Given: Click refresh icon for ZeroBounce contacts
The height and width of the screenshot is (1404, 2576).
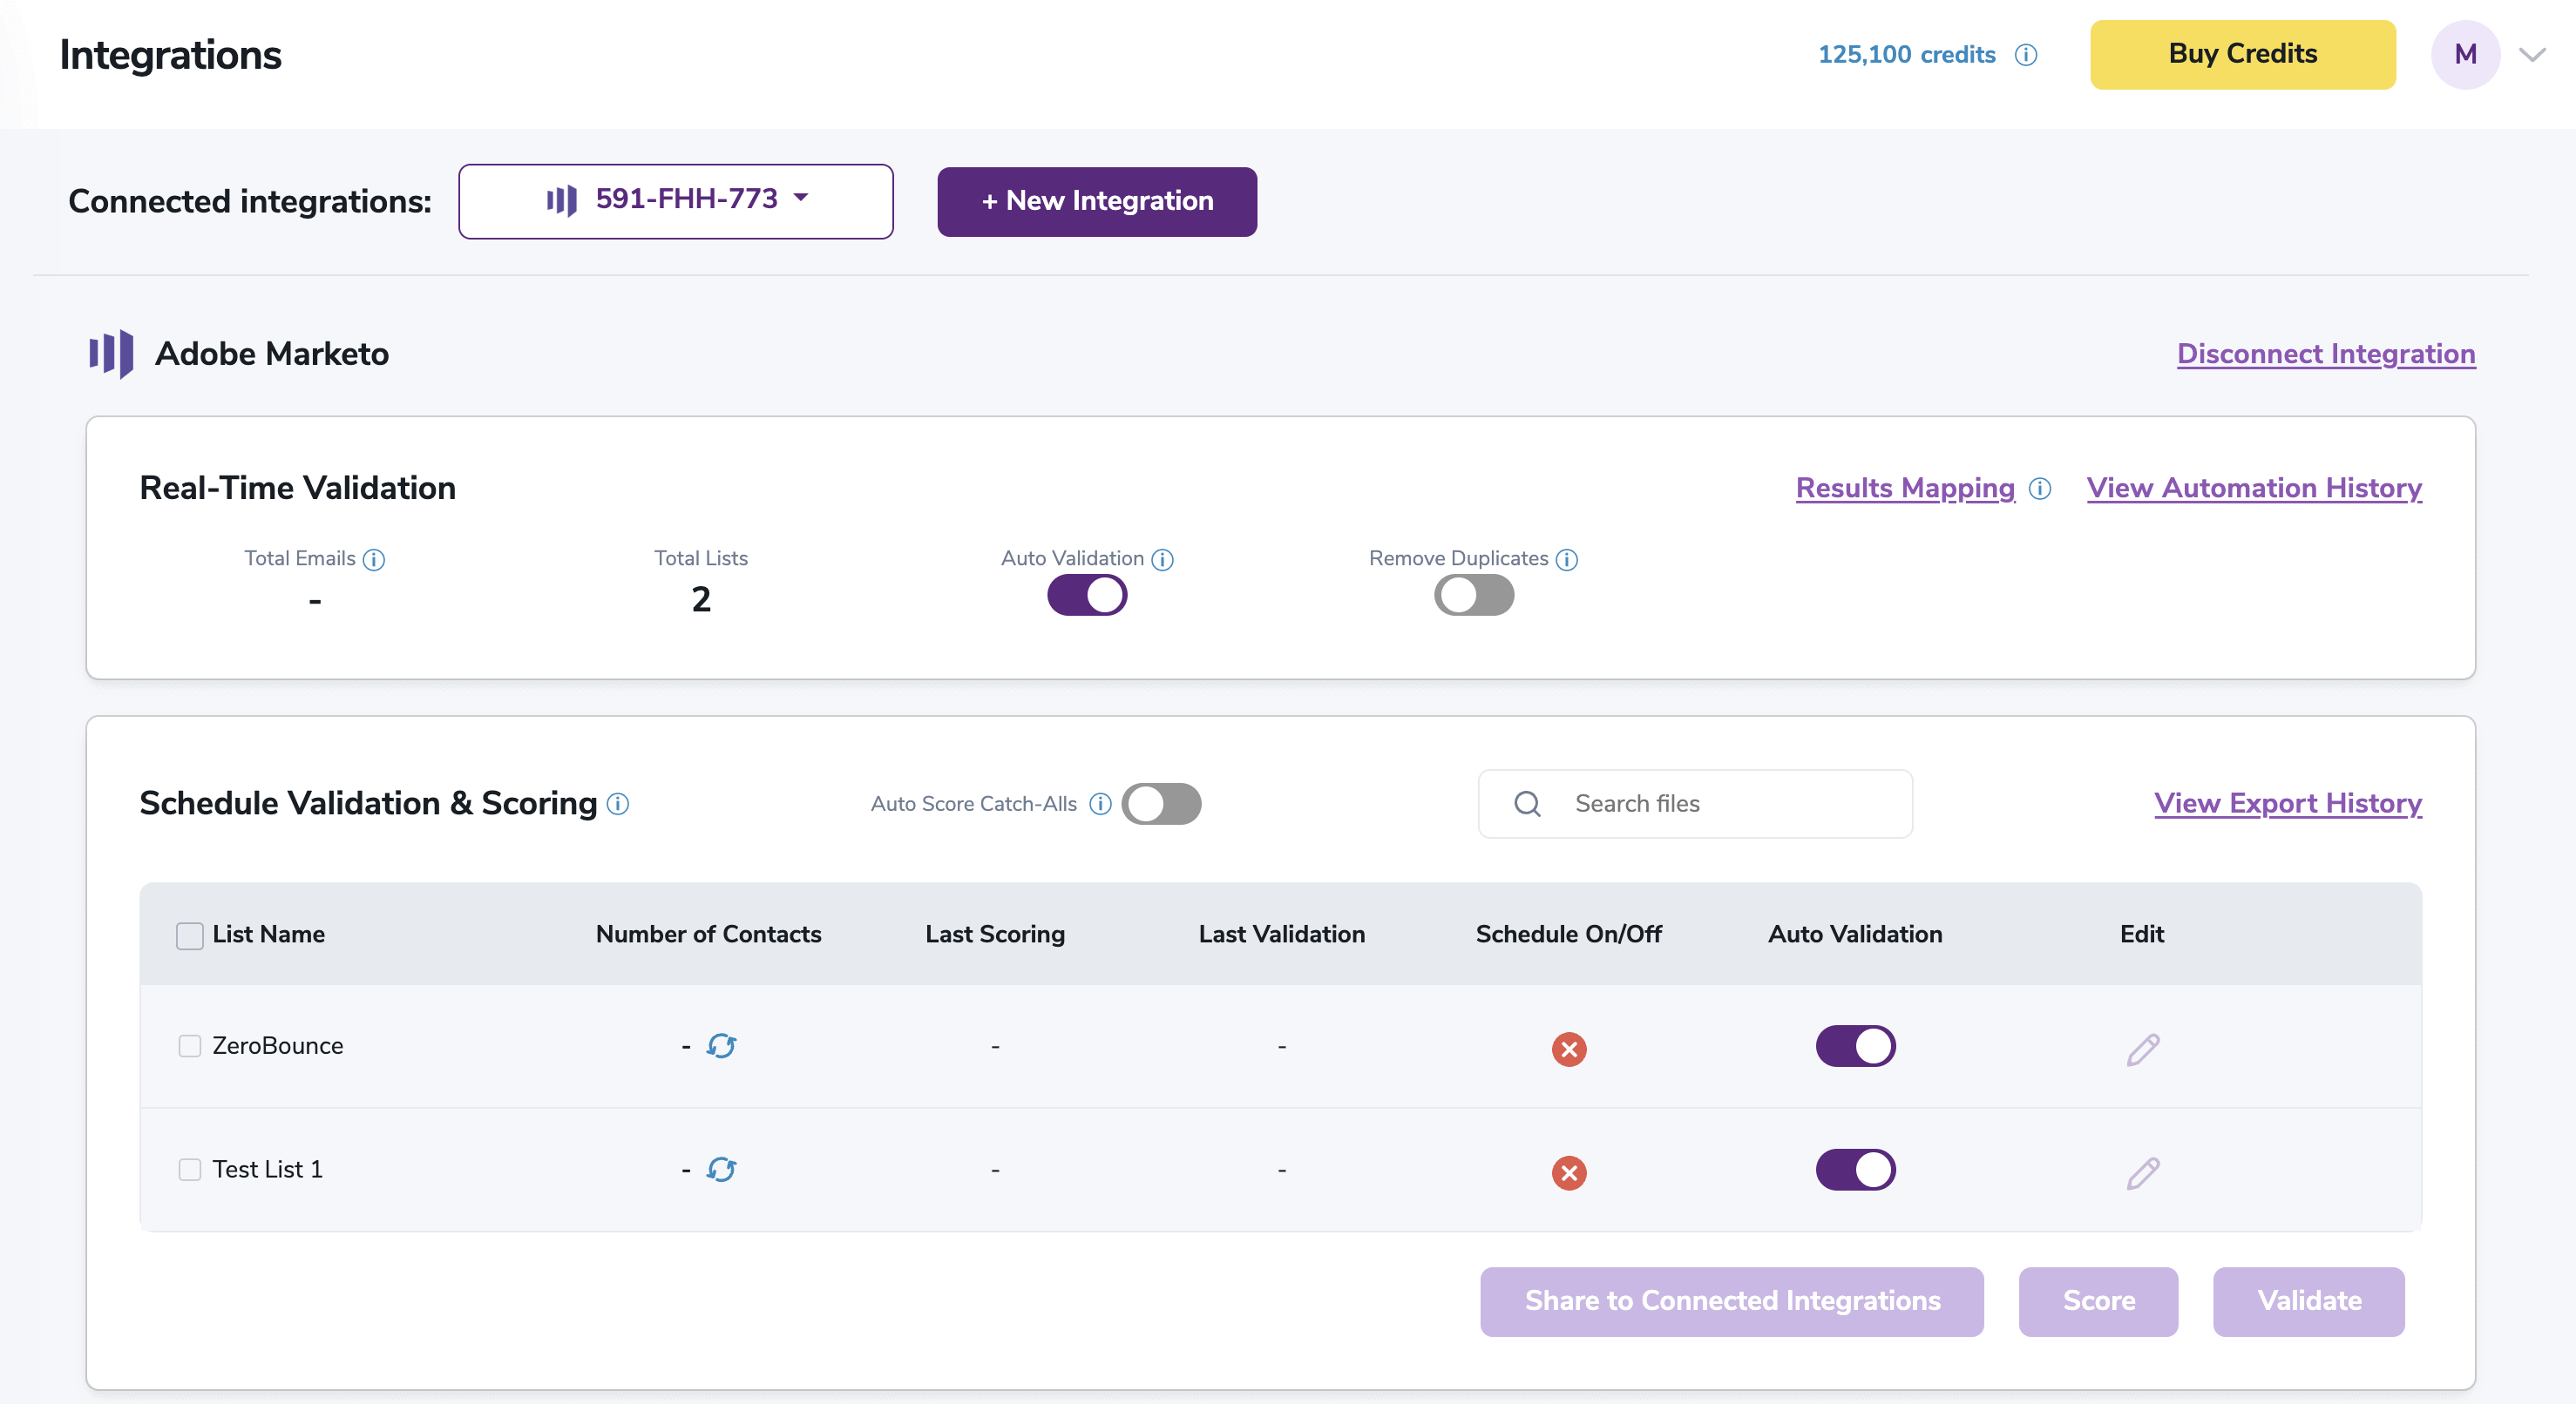Looking at the screenshot, I should (x=721, y=1046).
